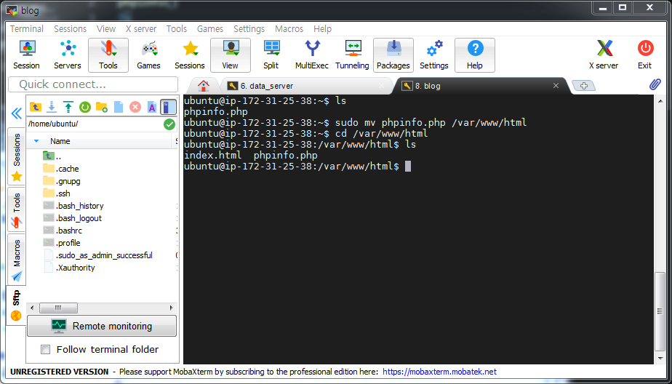Open the Tunneling toolbar icon

tap(352, 55)
